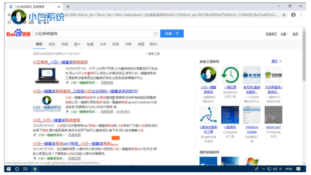The image size is (311, 175).
Task: Open the Chrome profile avatar icon
Action: 293,15
